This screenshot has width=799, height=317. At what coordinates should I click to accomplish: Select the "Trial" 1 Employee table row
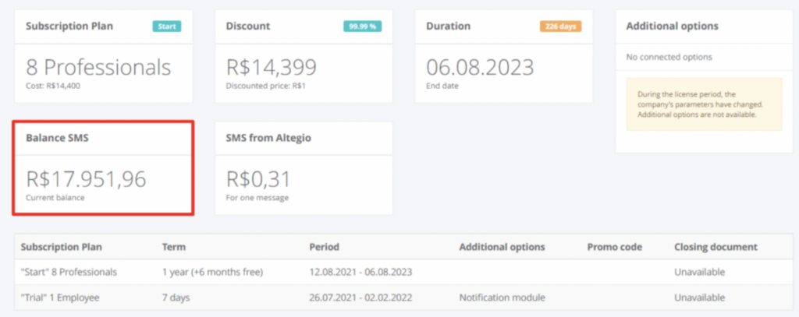click(62, 297)
